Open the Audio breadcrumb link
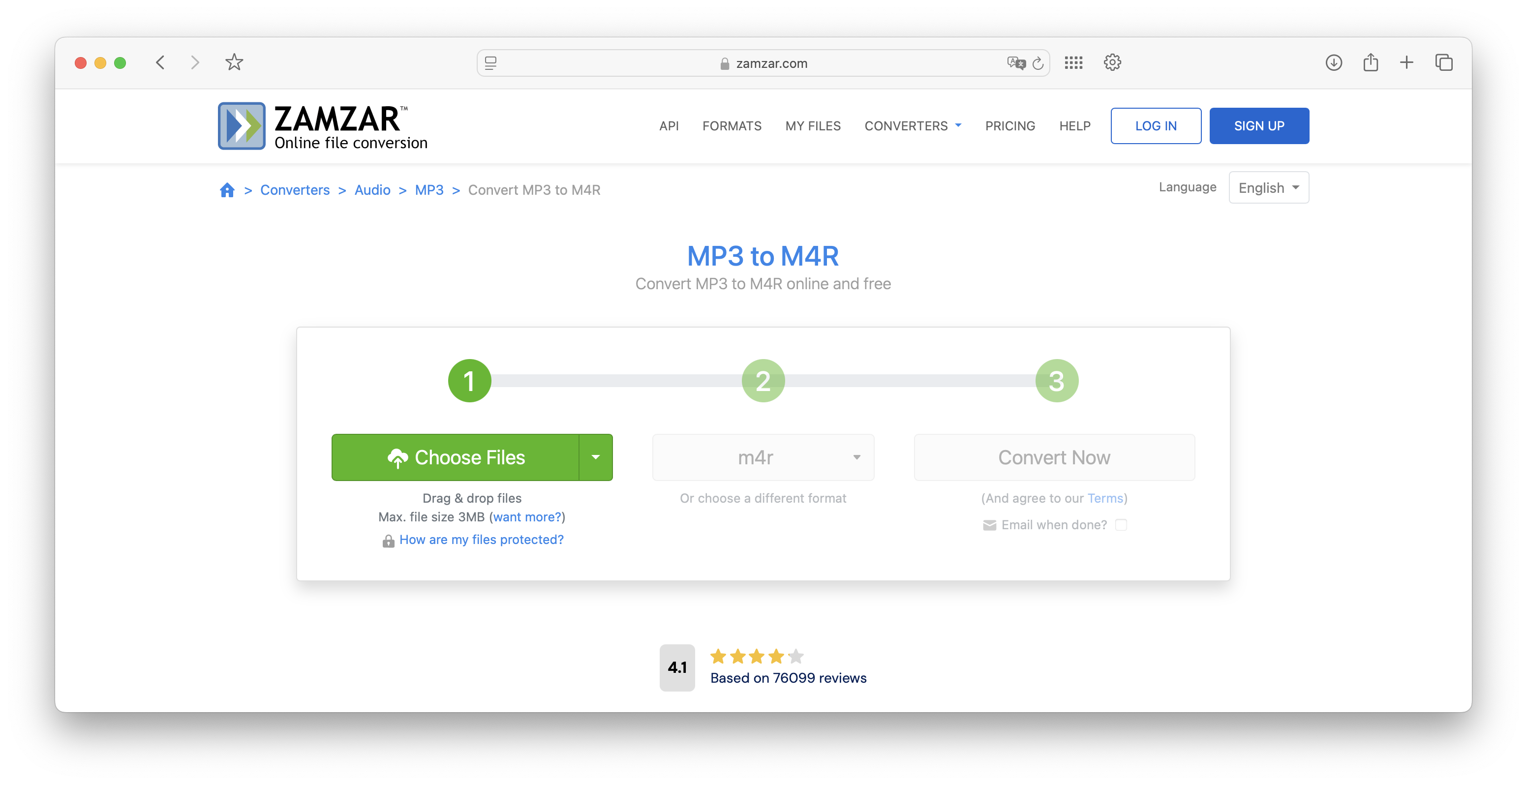This screenshot has height=785, width=1527. tap(372, 190)
